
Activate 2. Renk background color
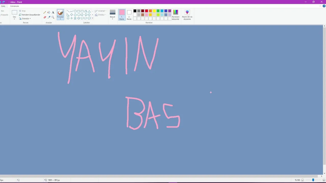point(129,15)
